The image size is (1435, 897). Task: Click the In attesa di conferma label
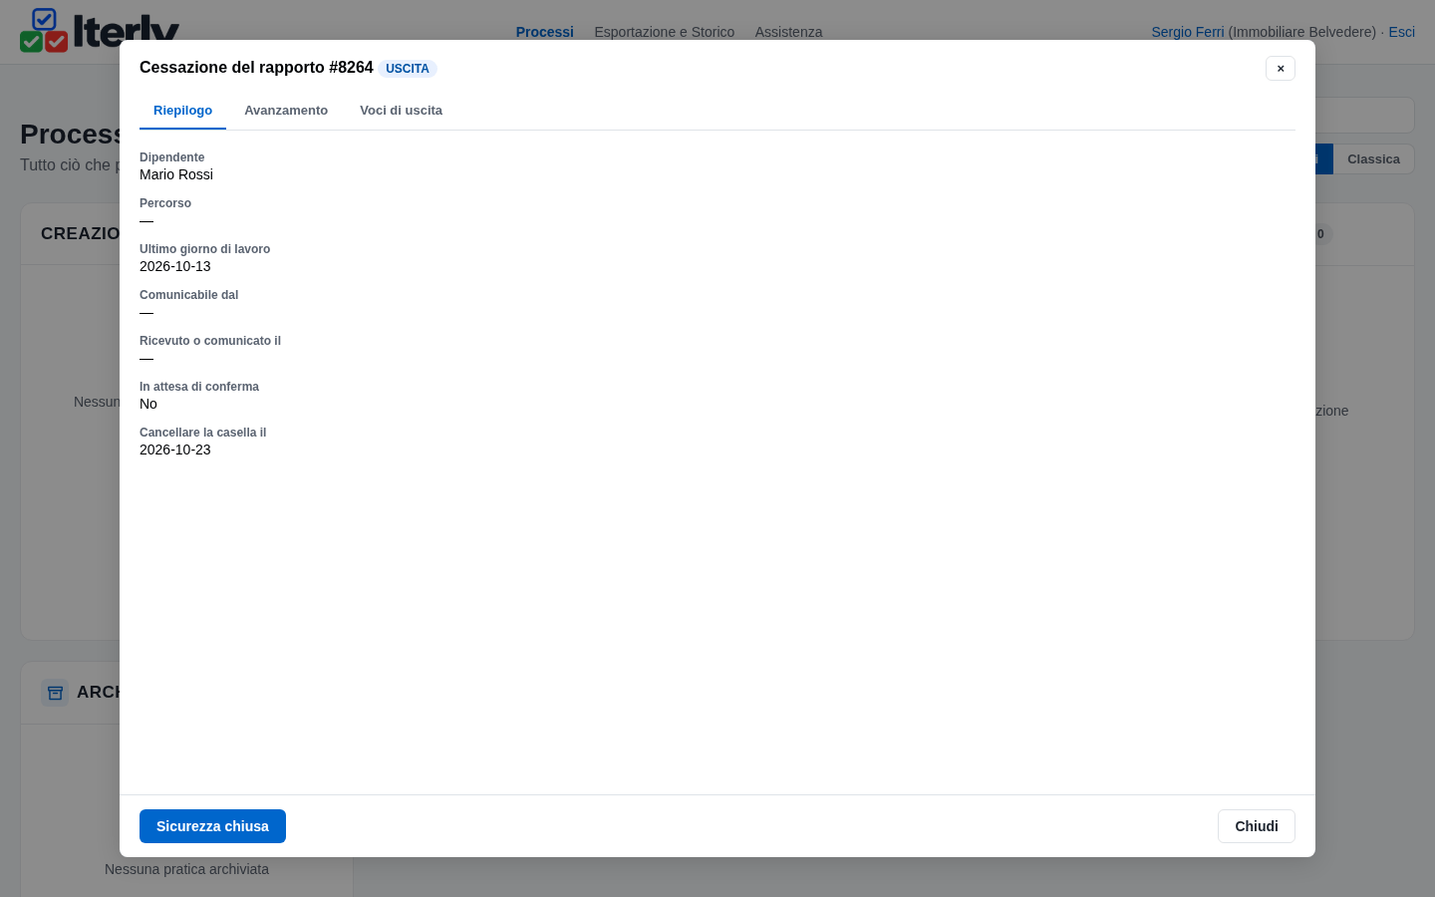pos(199,387)
